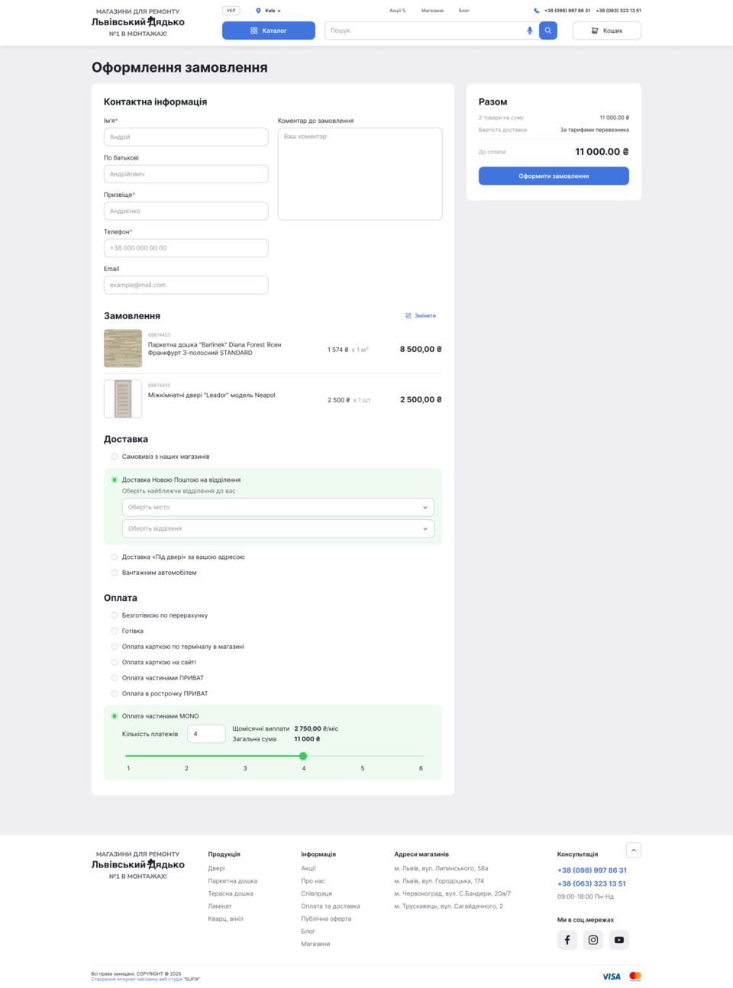733x988 pixels.
Task: Click the Visa payment icon
Action: point(612,977)
